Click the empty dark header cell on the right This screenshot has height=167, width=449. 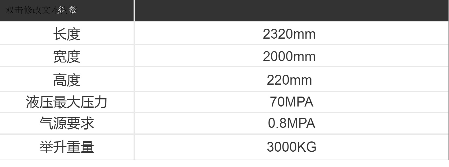(291, 10)
